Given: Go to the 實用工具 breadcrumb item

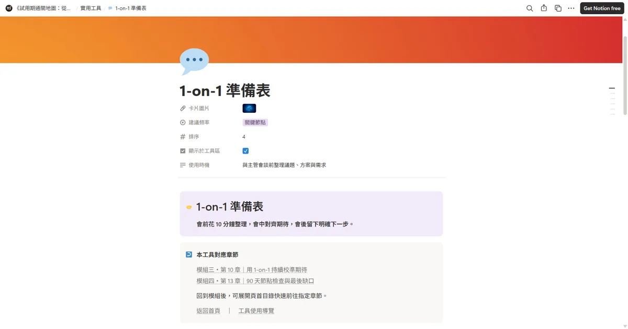Looking at the screenshot, I should [91, 8].
